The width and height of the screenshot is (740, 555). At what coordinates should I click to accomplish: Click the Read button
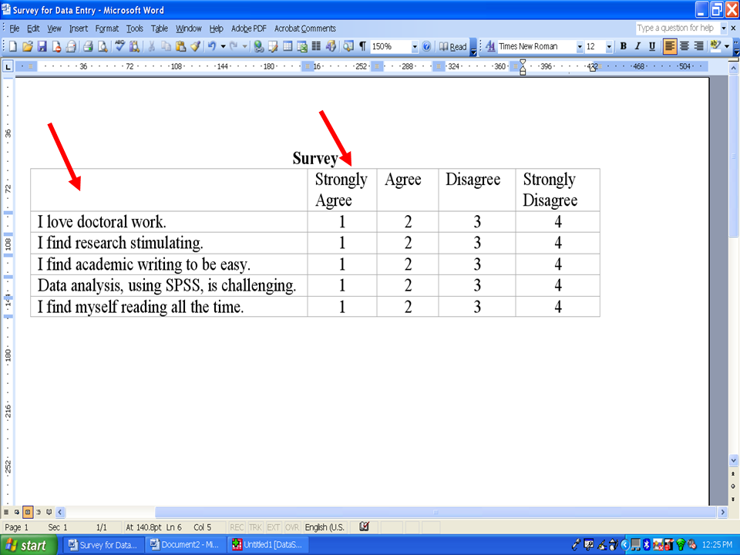click(453, 47)
